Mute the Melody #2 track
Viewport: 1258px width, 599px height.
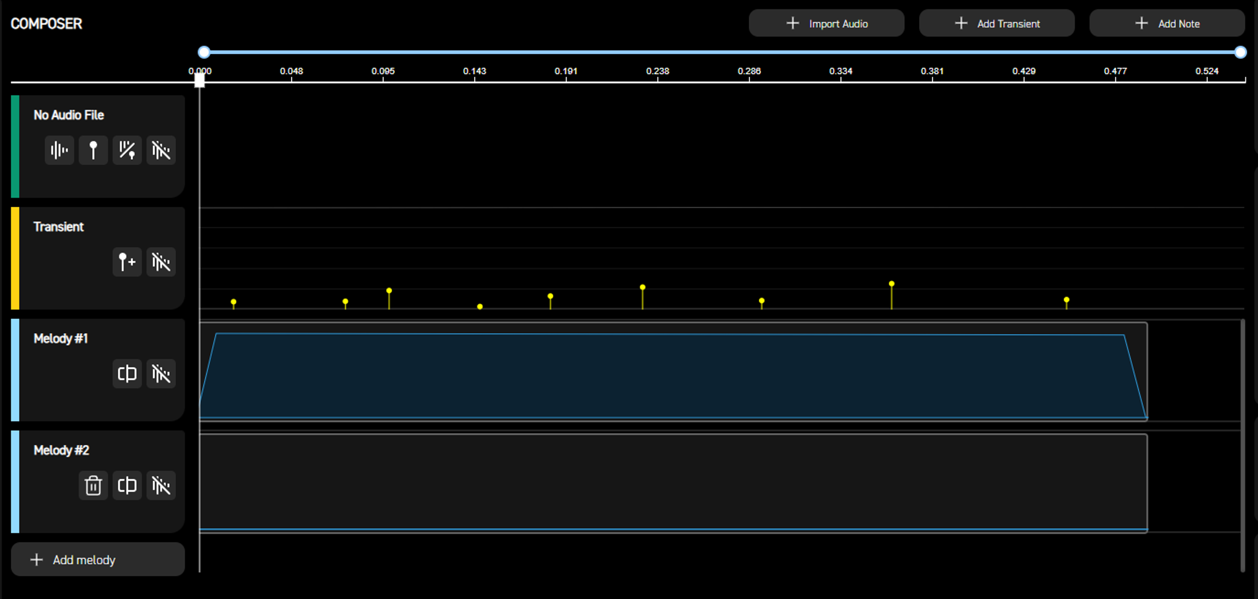161,486
